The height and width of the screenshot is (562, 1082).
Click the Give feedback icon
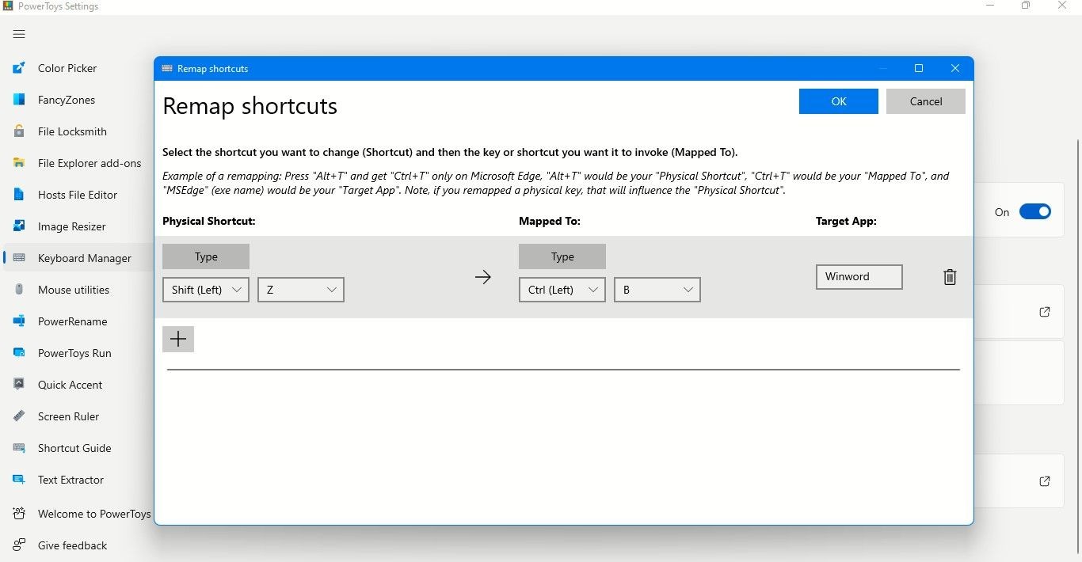[x=19, y=545]
